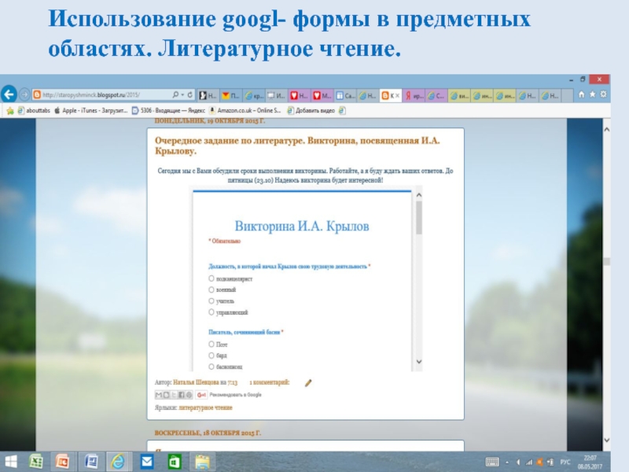Click form scrollbar up arrow
The height and width of the screenshot is (472, 629).
(x=418, y=194)
